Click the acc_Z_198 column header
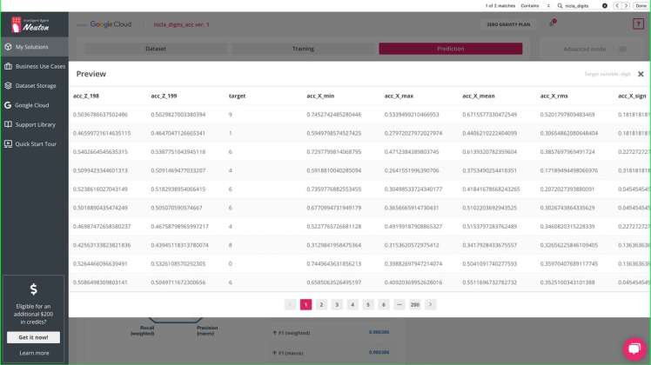The image size is (651, 365). [x=86, y=96]
